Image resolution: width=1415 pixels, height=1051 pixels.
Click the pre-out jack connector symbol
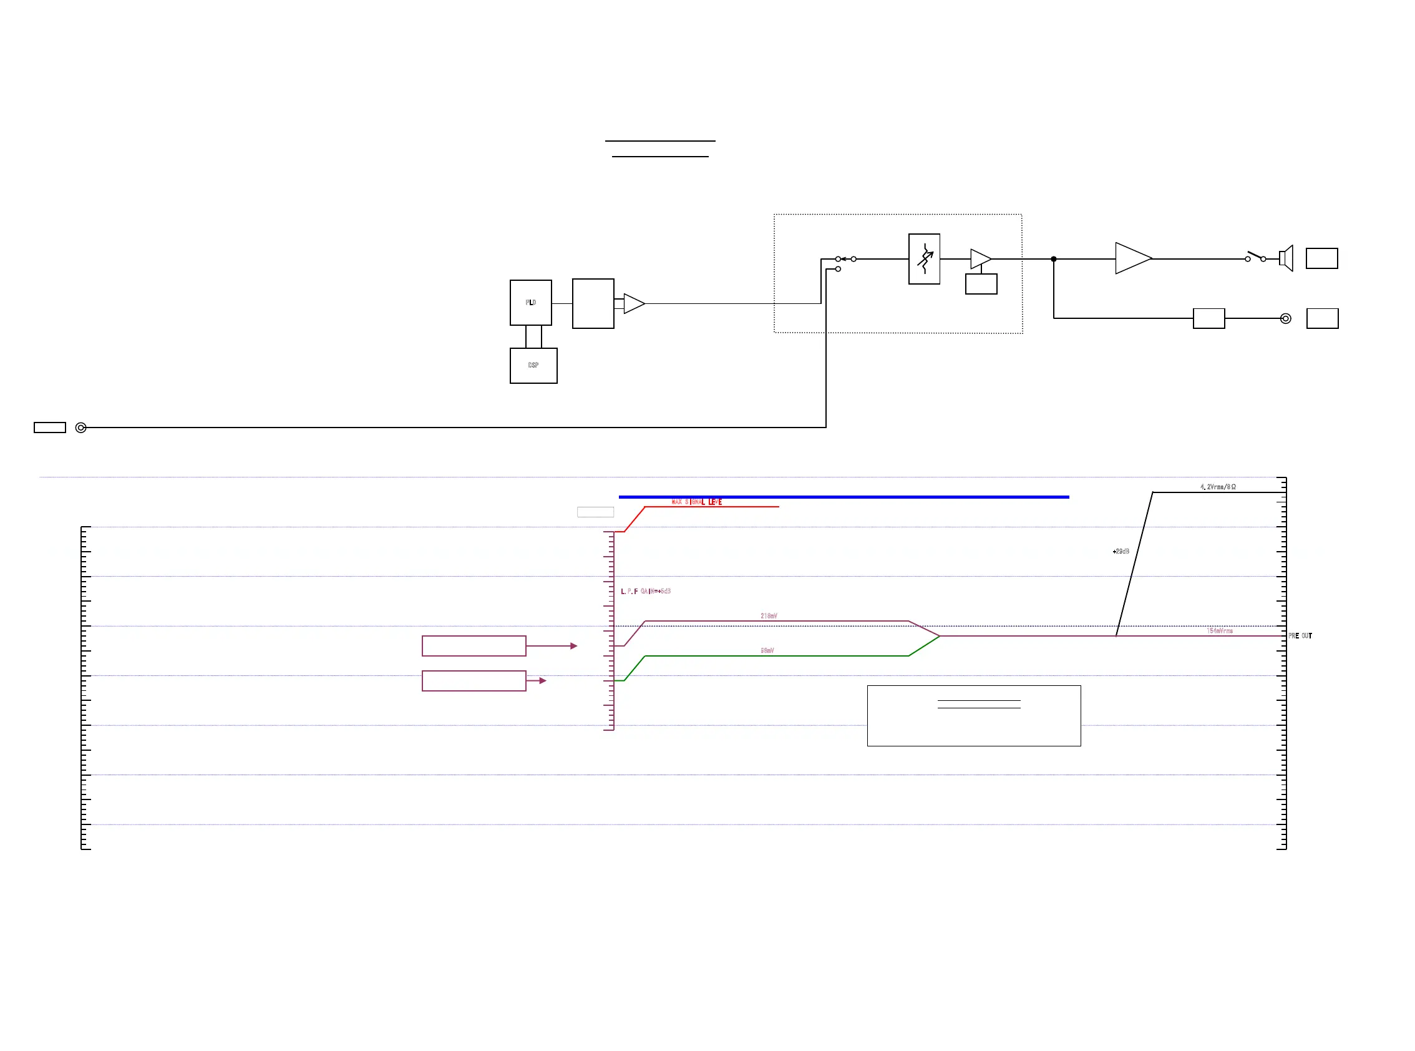(1285, 319)
